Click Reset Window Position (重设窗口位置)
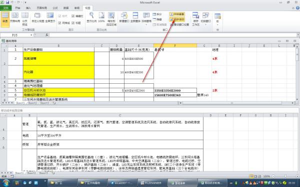 [x=179, y=24]
